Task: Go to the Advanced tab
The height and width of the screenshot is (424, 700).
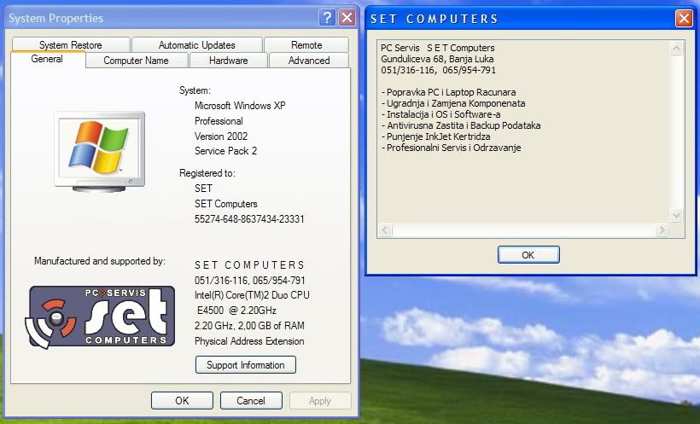Action: (309, 61)
